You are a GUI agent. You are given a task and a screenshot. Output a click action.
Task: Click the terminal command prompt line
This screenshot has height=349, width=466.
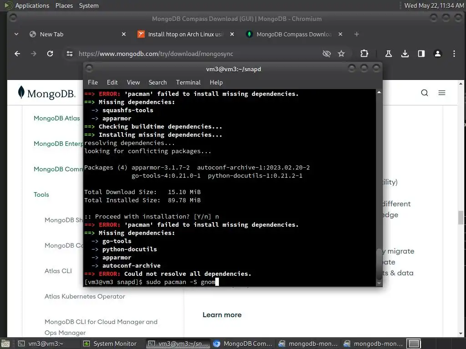pos(152,282)
